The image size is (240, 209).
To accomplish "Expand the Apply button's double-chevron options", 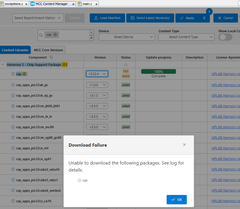I will click(x=204, y=18).
